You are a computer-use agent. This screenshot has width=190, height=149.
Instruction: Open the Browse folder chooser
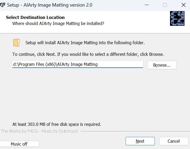[x=162, y=65]
